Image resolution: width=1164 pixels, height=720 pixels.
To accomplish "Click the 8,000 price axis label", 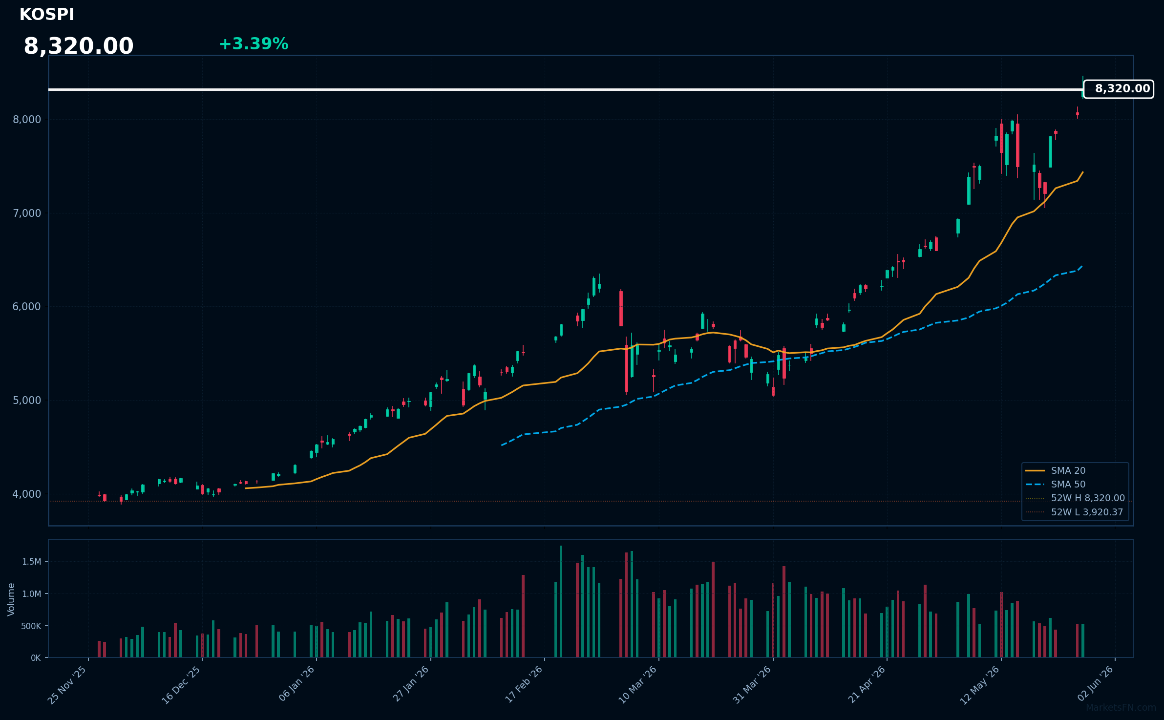I will [27, 120].
